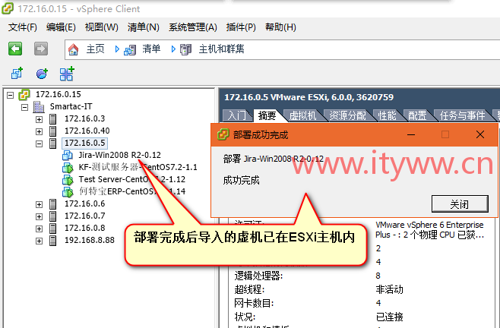Select the 192.168.8.88 host label
This screenshot has width=500, height=328.
click(90, 241)
